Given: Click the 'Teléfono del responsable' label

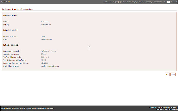Looking at the screenshot, I should click(x=12, y=57).
